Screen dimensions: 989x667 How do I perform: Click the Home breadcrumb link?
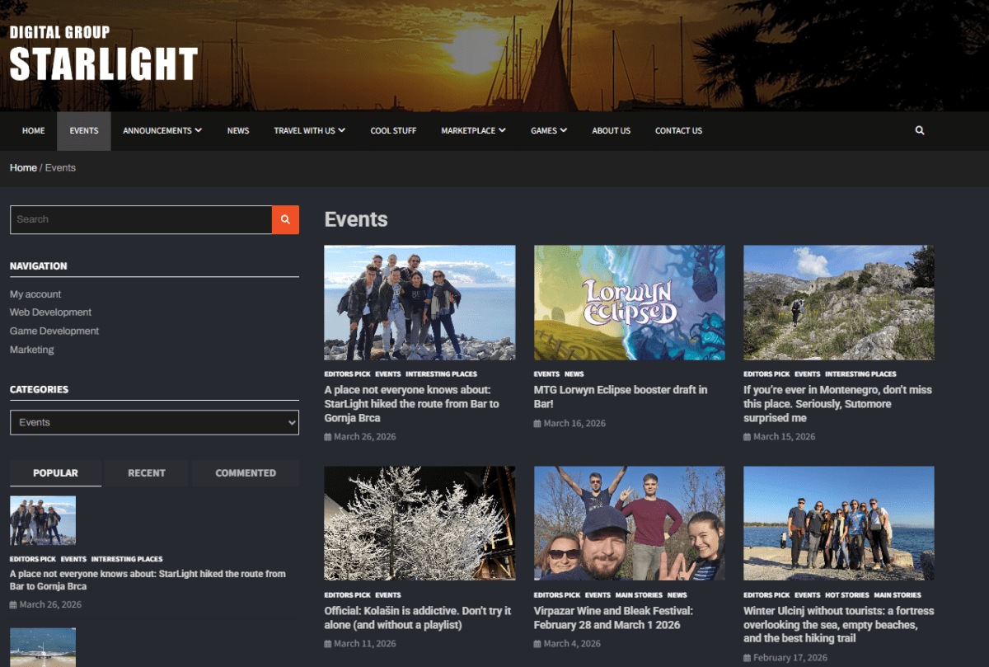point(23,167)
